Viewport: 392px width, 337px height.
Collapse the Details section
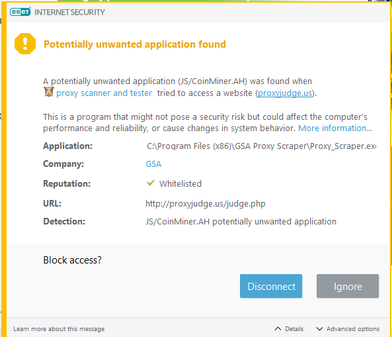[x=289, y=329]
